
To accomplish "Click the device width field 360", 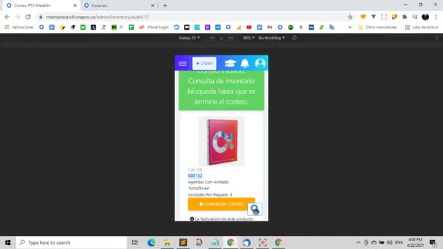I will coord(213,38).
